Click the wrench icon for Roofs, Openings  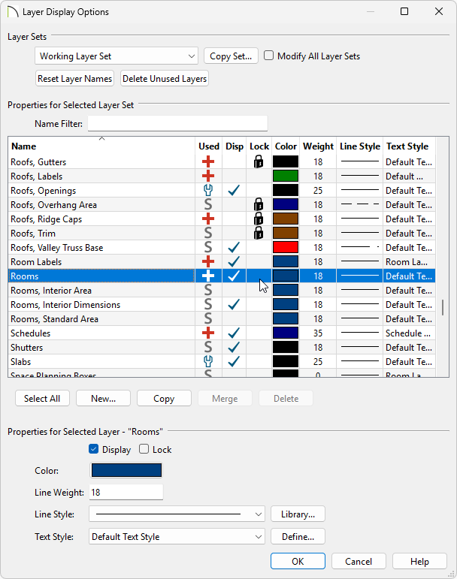coord(208,190)
